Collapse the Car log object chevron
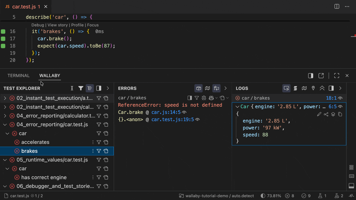The height and width of the screenshot is (200, 356). click(238, 107)
